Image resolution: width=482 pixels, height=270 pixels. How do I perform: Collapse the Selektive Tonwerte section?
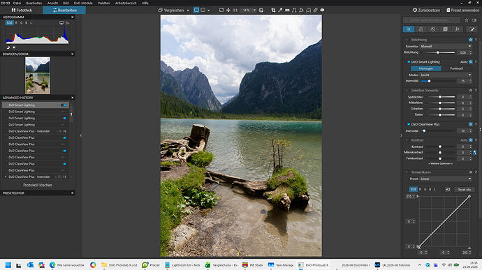click(407, 91)
